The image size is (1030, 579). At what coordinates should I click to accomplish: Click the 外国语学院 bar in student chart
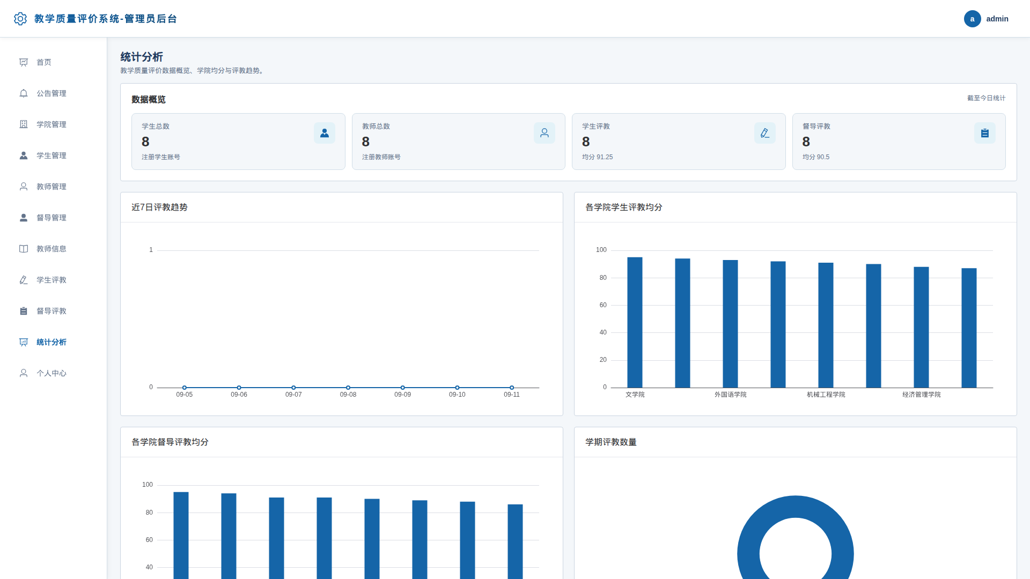(730, 324)
